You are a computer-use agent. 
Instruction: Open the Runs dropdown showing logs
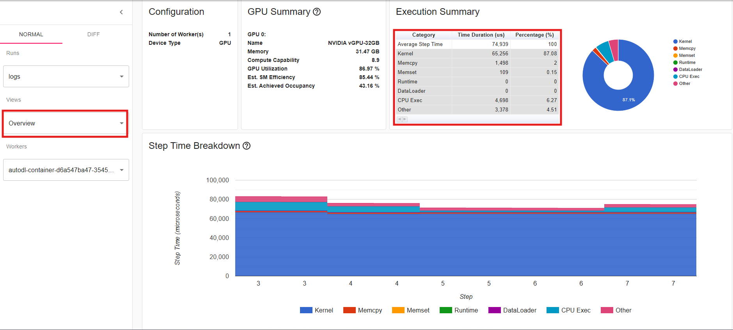coord(66,76)
